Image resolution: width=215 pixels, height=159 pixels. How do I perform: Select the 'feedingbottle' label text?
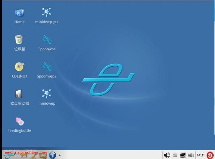point(20,130)
